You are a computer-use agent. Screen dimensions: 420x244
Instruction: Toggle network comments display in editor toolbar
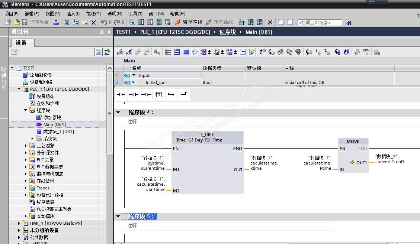tap(195, 52)
